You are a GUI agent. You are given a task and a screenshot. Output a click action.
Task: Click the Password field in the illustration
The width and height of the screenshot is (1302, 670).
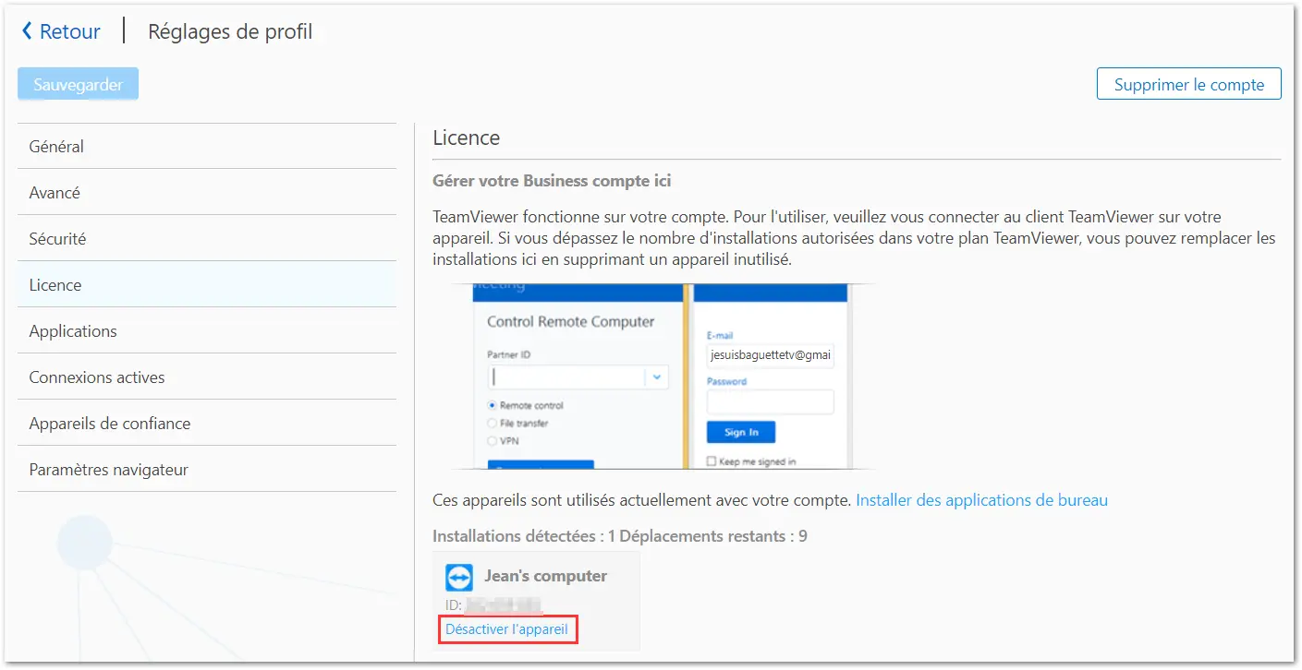(771, 401)
